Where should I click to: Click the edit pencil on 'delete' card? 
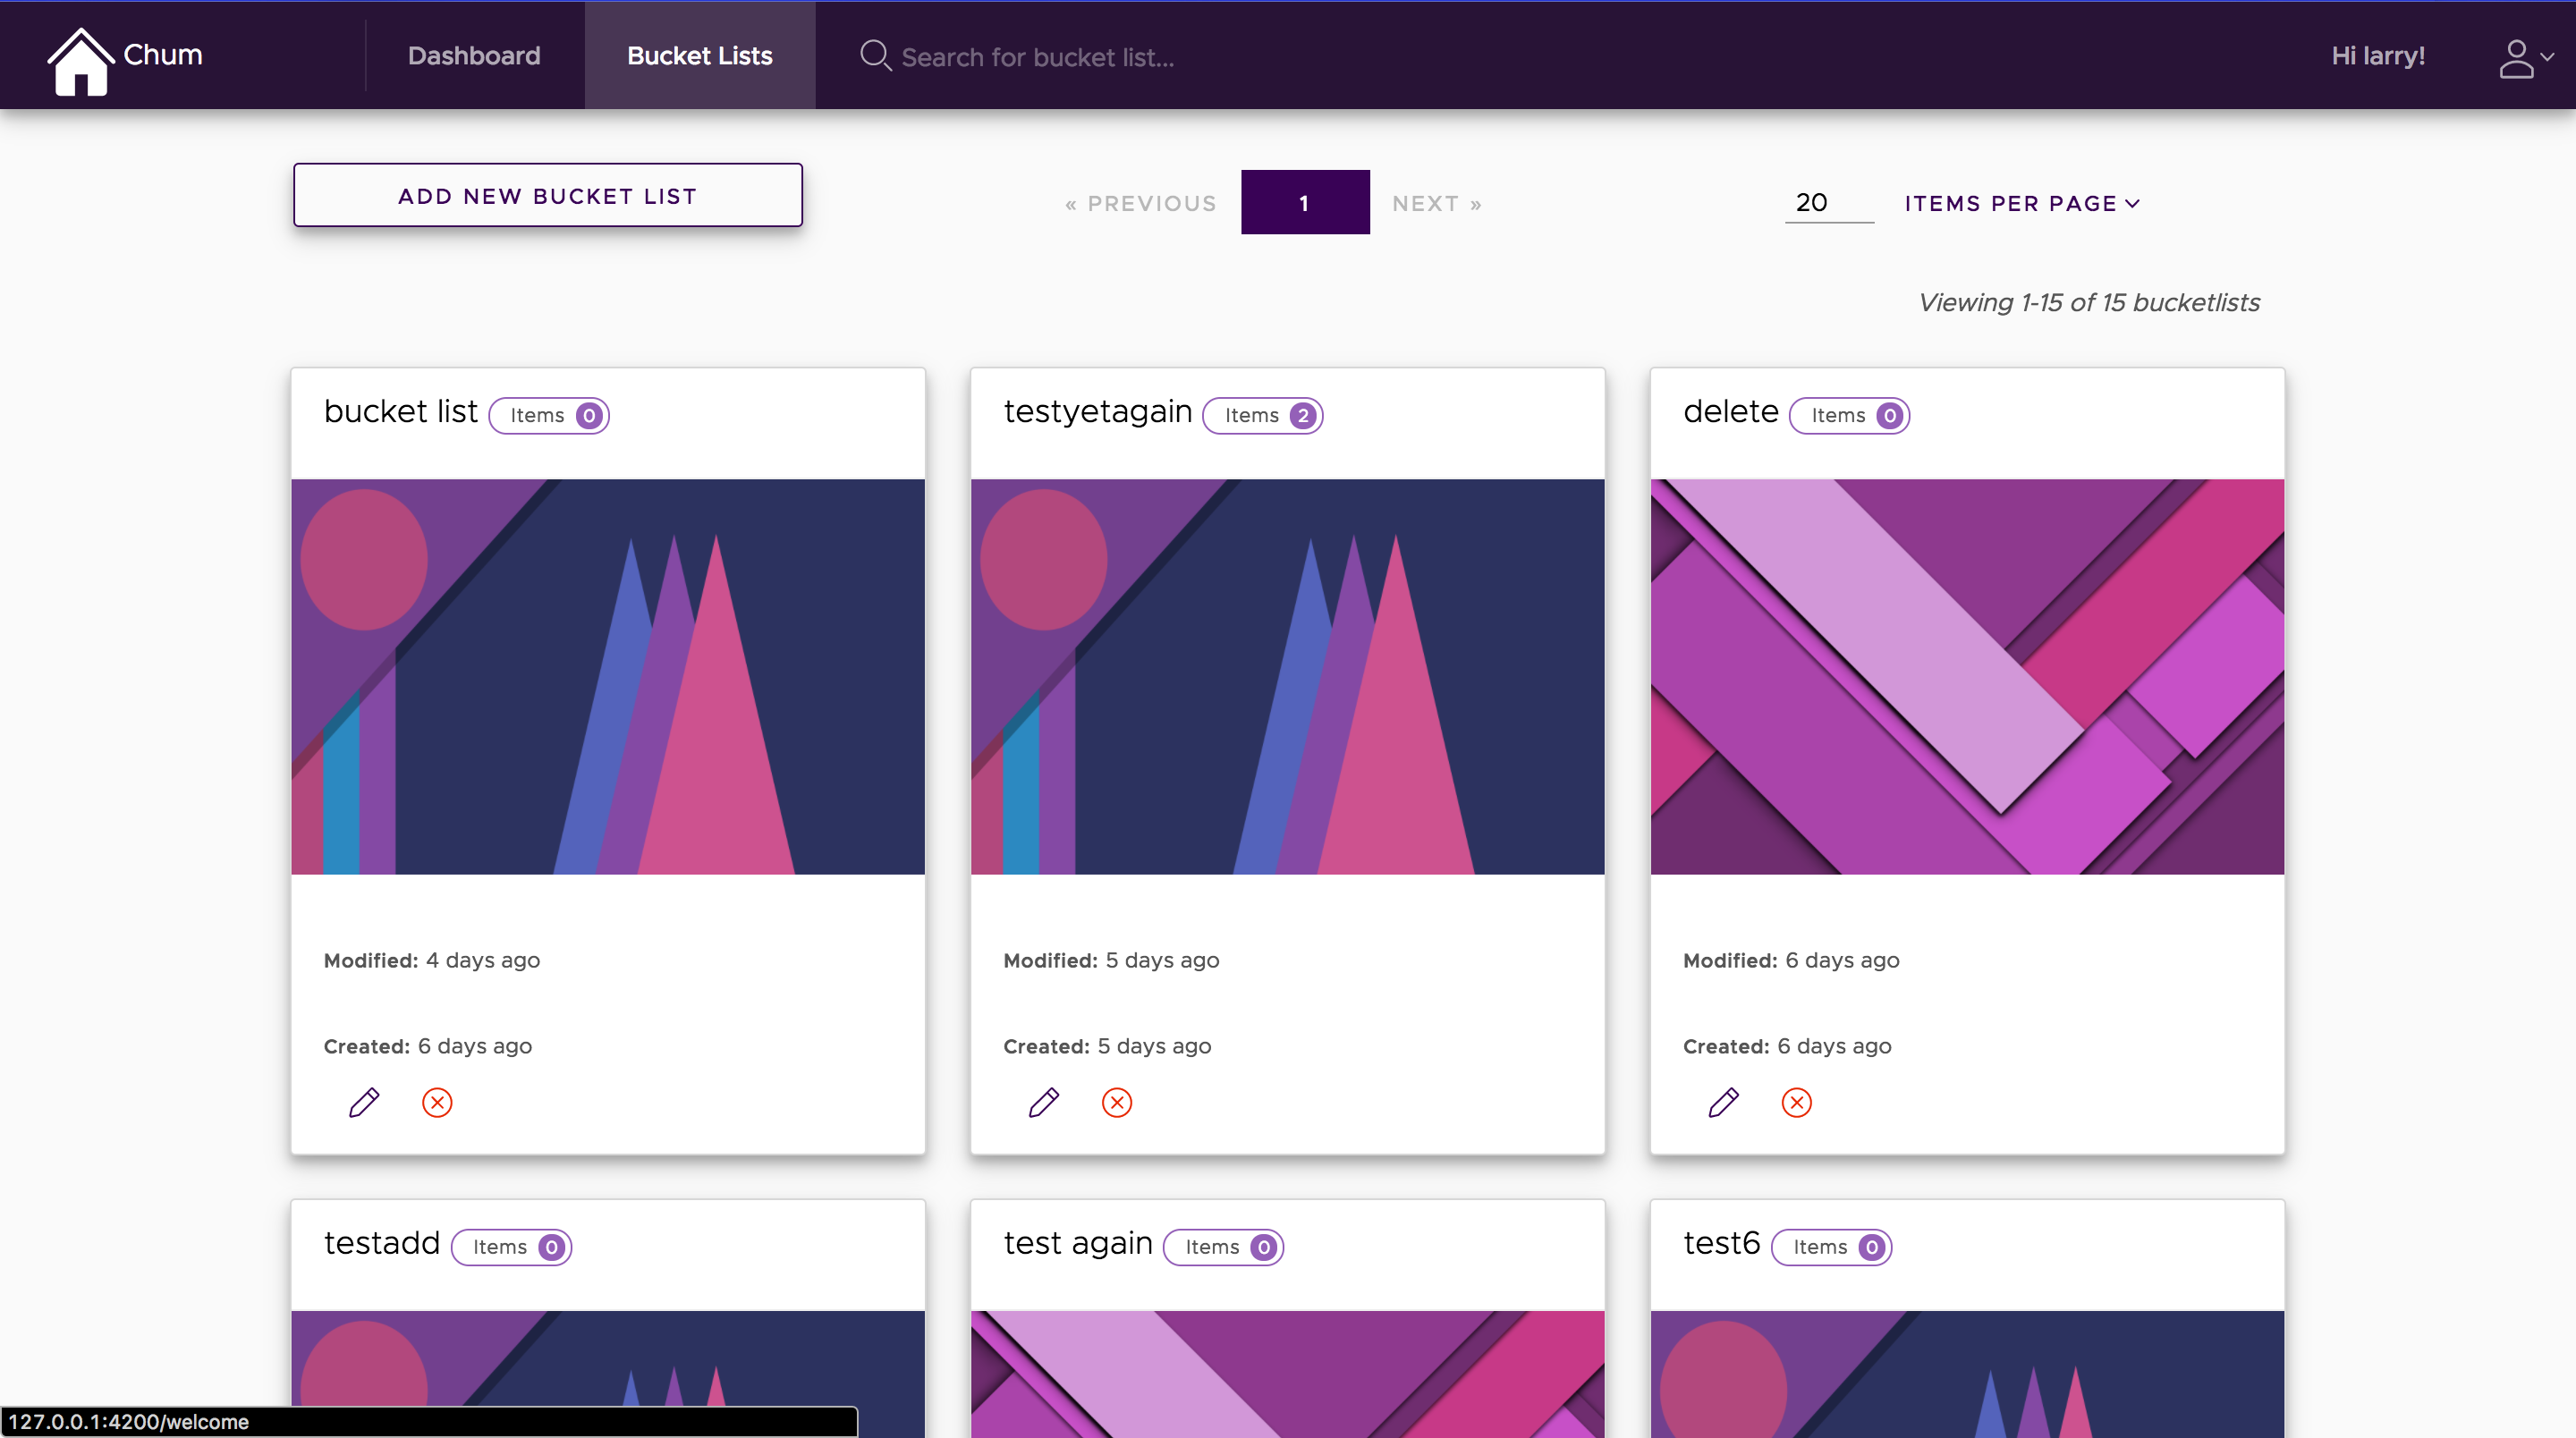(1723, 1102)
